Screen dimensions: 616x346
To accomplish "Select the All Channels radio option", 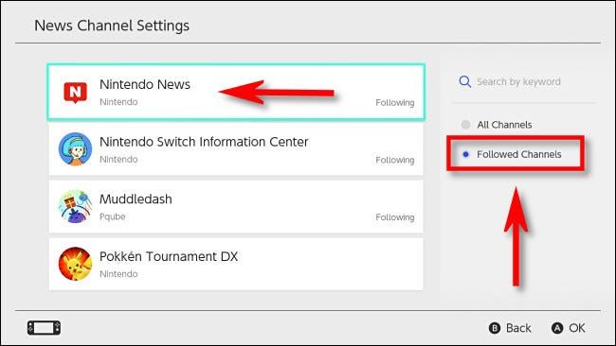I will click(498, 125).
